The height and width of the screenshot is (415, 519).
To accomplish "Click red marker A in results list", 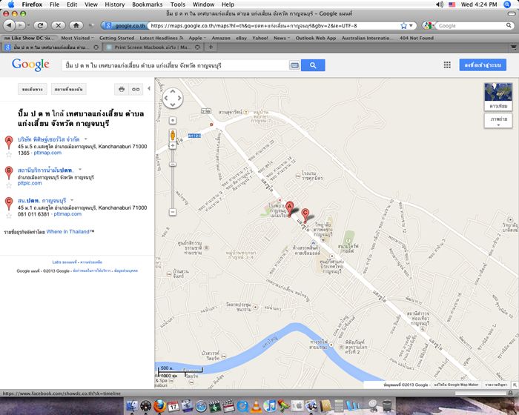I will 8,141.
